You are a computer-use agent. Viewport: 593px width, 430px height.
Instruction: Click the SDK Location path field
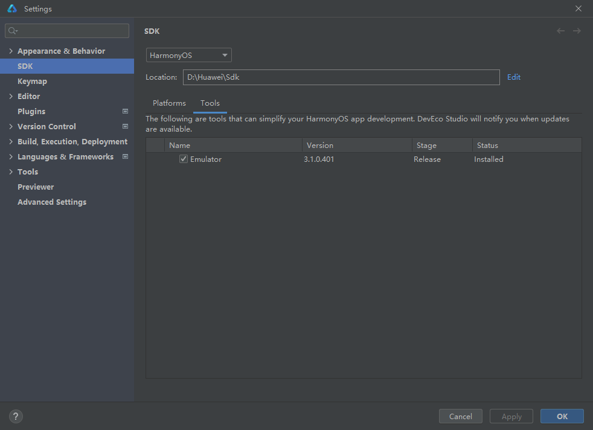tap(341, 77)
